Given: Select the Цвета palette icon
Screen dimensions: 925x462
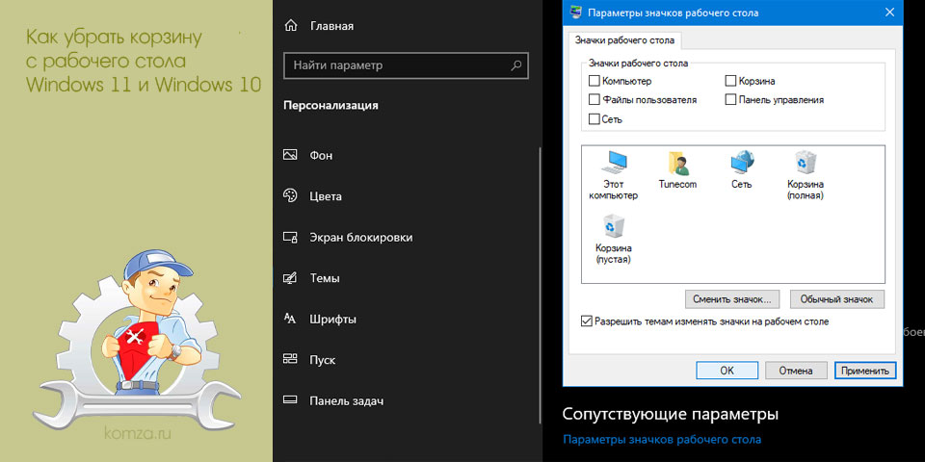Looking at the screenshot, I should pyautogui.click(x=290, y=196).
